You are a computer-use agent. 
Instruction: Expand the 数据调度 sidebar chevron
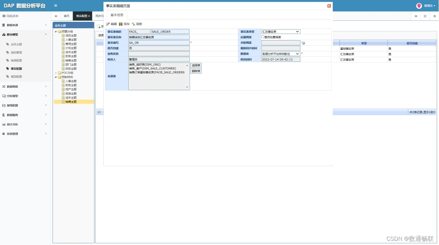click(x=46, y=87)
